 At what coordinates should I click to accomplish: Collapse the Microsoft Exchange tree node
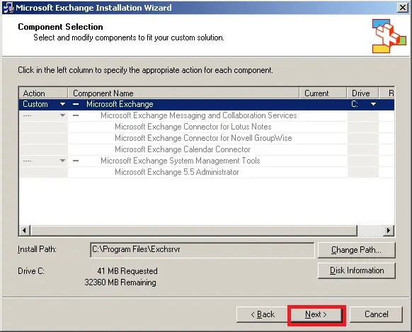point(76,104)
